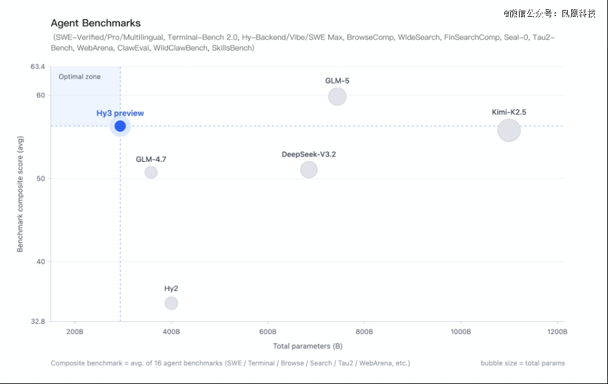Click the 32.8 y-axis minimum label
608x384 pixels.
coord(37,321)
